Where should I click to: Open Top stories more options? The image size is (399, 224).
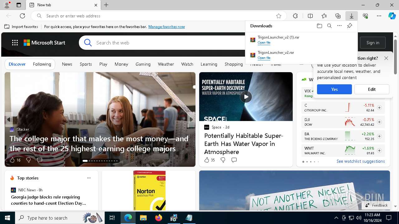point(89,178)
